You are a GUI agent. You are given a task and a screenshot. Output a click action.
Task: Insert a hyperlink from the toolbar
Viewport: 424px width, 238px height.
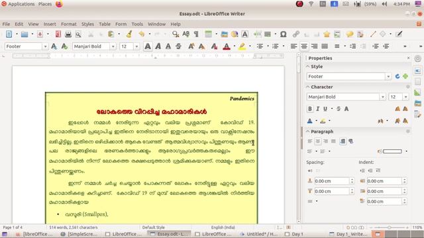coord(296,34)
